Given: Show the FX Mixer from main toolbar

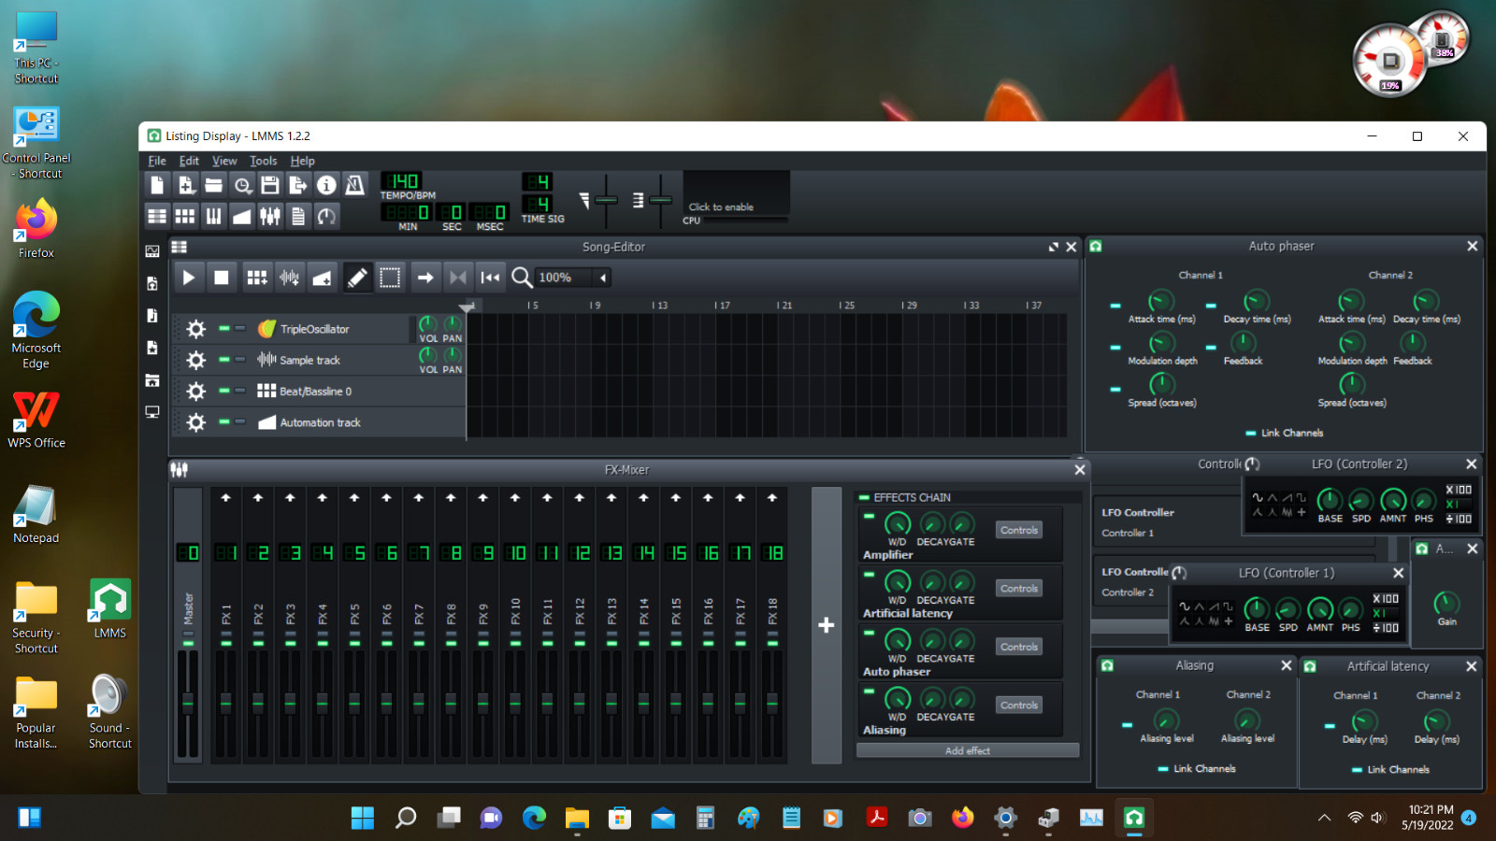Looking at the screenshot, I should tap(270, 216).
